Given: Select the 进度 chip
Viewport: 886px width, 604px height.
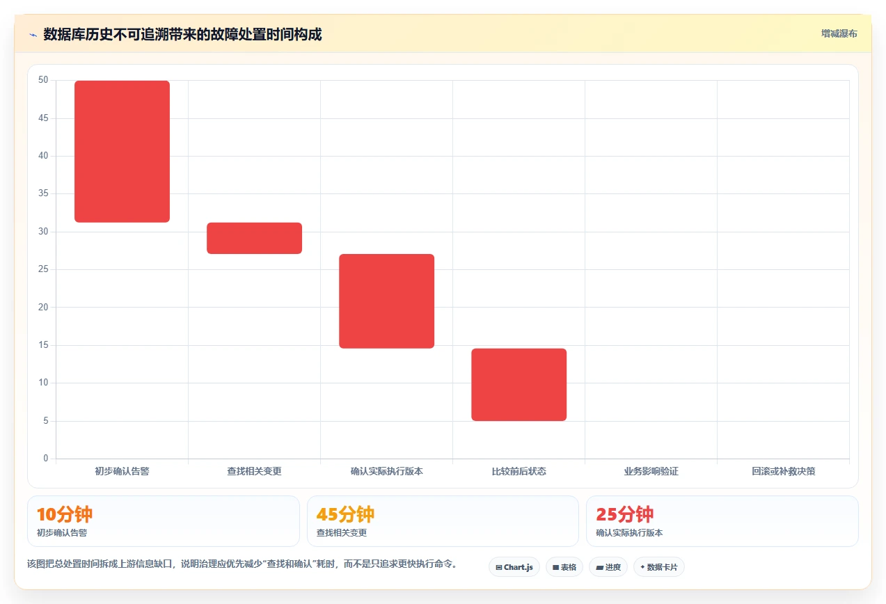Looking at the screenshot, I should pos(608,567).
